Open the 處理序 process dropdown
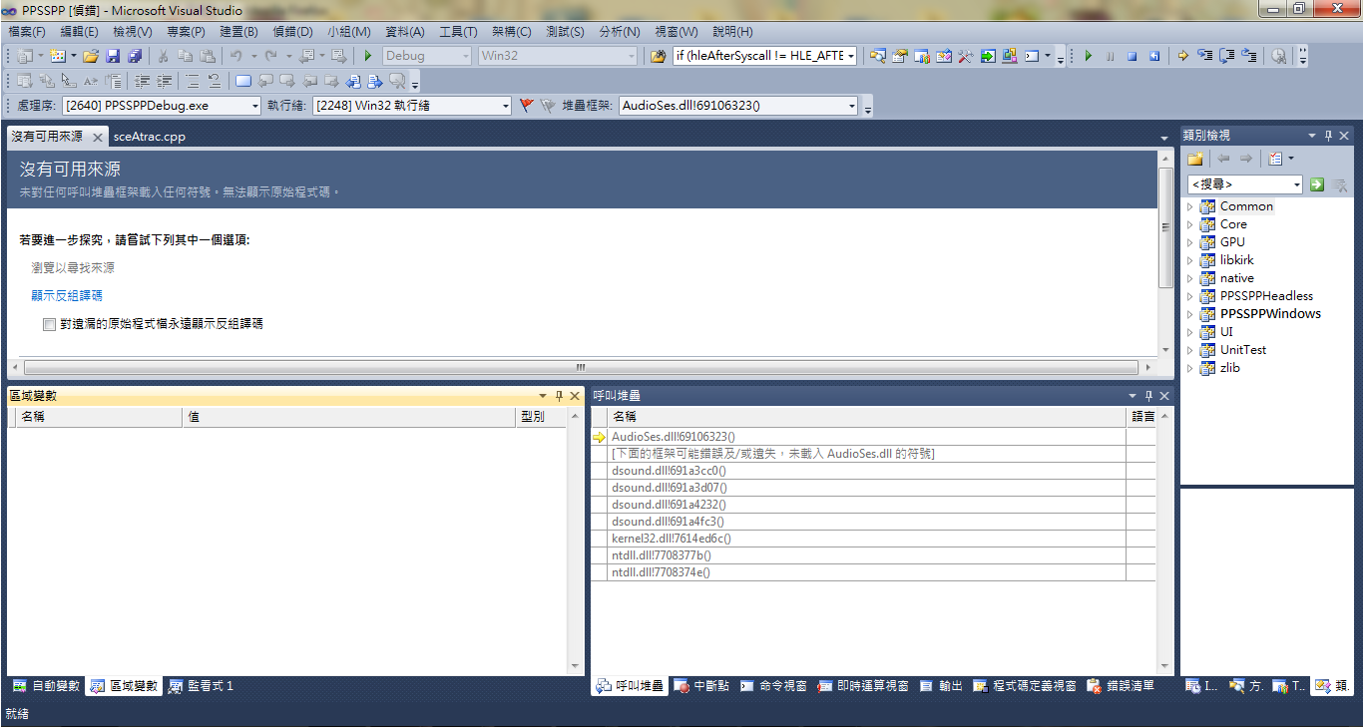The image size is (1367, 727). pyautogui.click(x=255, y=106)
